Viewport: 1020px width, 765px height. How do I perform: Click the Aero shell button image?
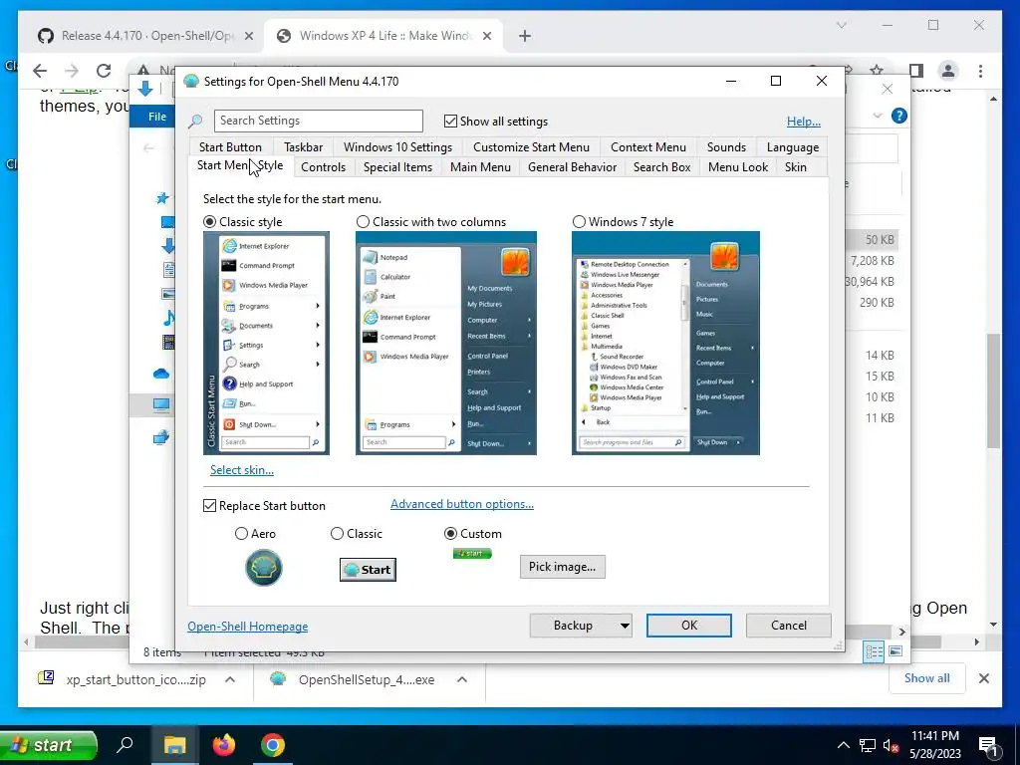pyautogui.click(x=263, y=567)
